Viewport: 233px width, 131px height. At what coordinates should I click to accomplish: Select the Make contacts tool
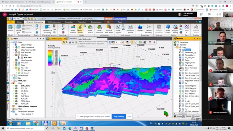tap(73, 29)
